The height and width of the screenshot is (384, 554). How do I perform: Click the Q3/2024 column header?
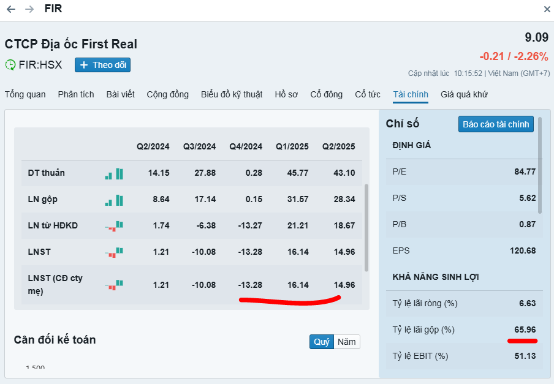[x=199, y=146]
